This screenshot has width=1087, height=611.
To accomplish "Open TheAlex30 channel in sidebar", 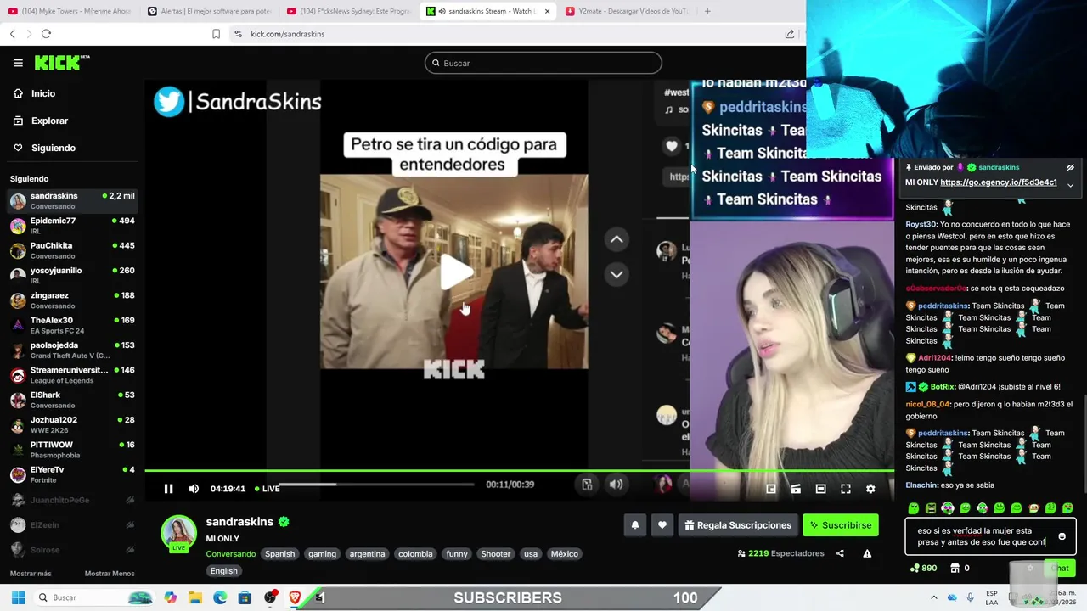I will 72,325.
